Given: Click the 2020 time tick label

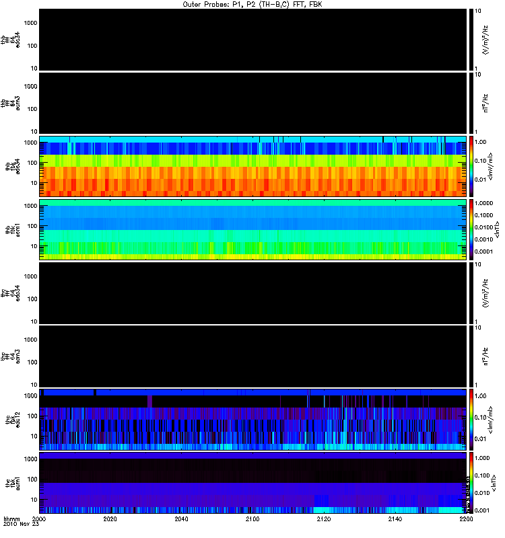Looking at the screenshot, I should click(110, 518).
